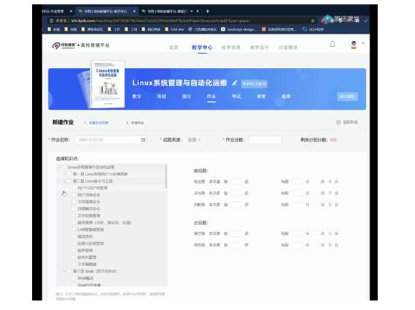
Task: Focus the 作业名称 input field
Action: (111, 140)
